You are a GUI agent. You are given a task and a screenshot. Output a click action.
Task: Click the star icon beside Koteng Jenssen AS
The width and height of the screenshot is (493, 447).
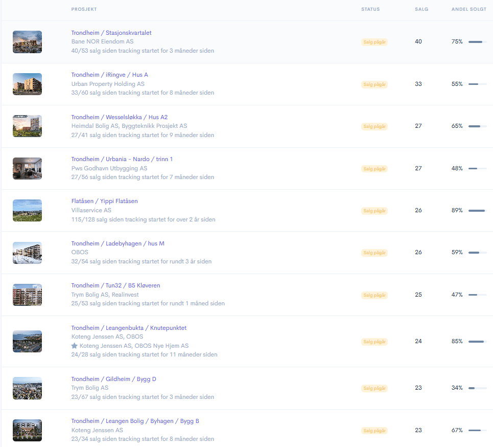tap(74, 346)
